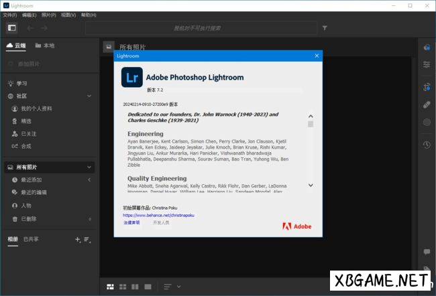Toggle the left panel visibility icon
Viewport: 436px width, 296px height.
(x=11, y=27)
